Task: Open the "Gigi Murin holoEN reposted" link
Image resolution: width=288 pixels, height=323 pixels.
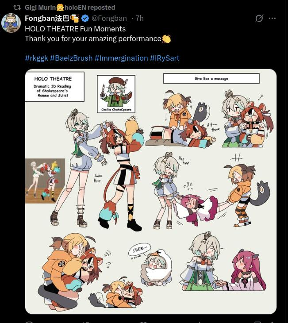Action: (x=70, y=8)
